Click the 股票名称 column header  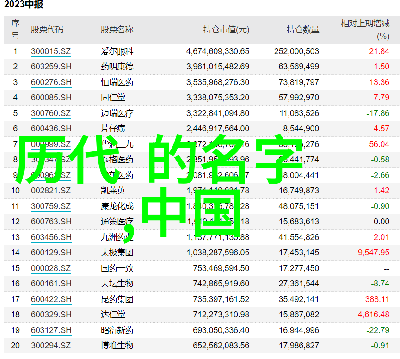tap(117, 30)
